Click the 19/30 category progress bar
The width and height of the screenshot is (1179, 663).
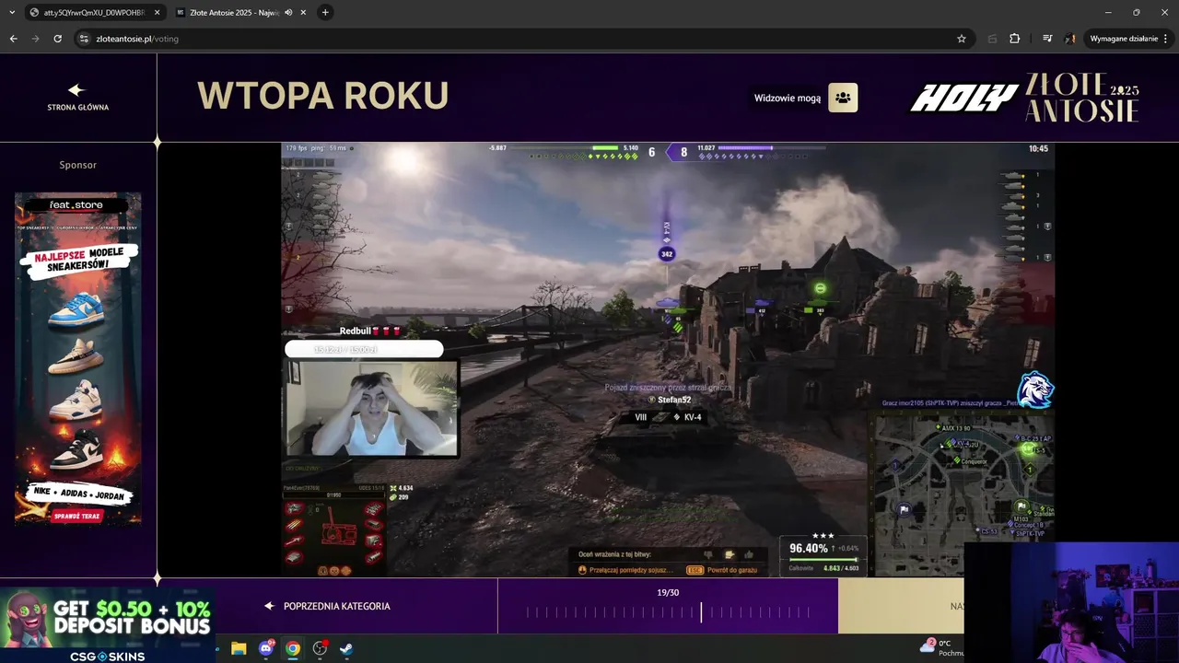pos(668,611)
